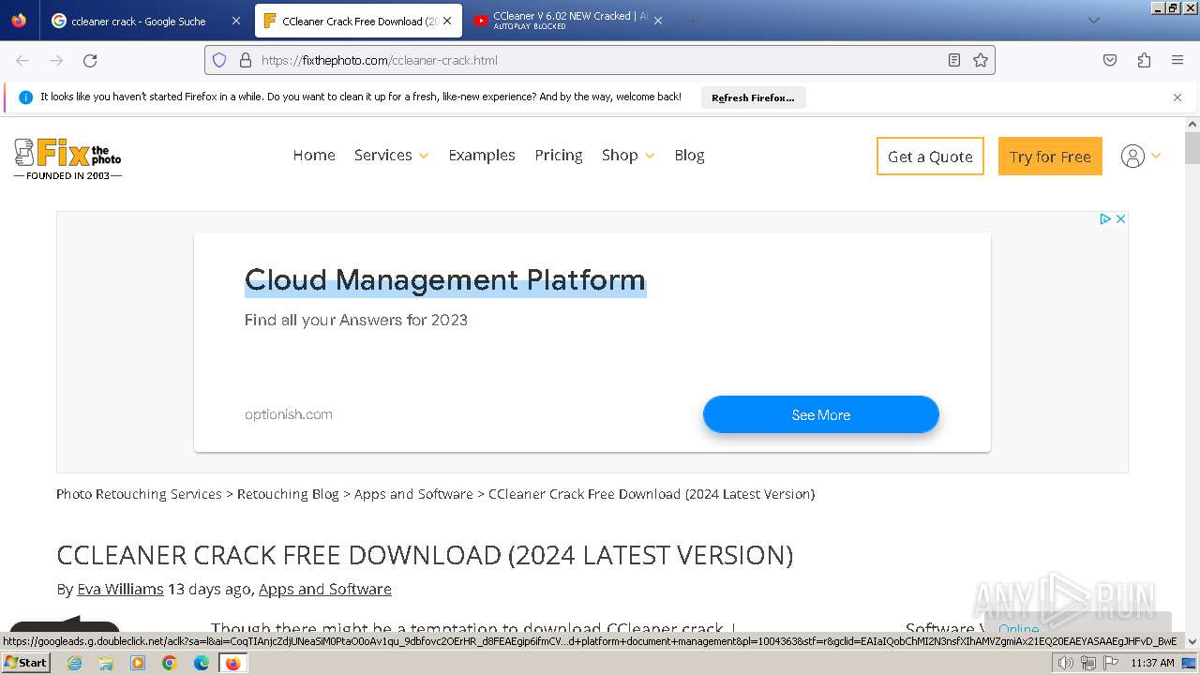Viewport: 1200px width, 675px height.
Task: Toggle reader view
Action: click(x=953, y=60)
